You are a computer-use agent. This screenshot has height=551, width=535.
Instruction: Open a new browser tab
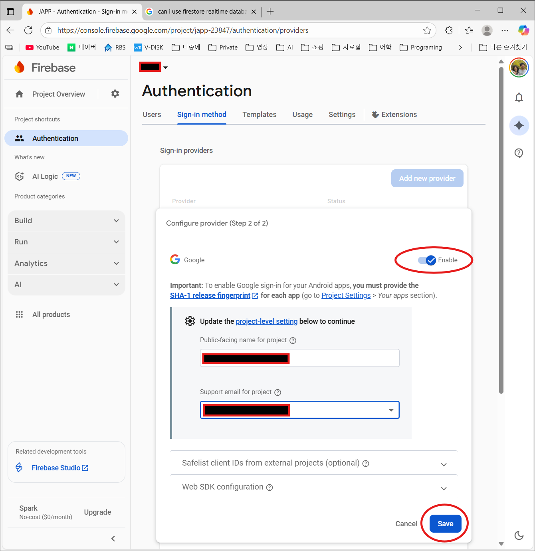270,11
